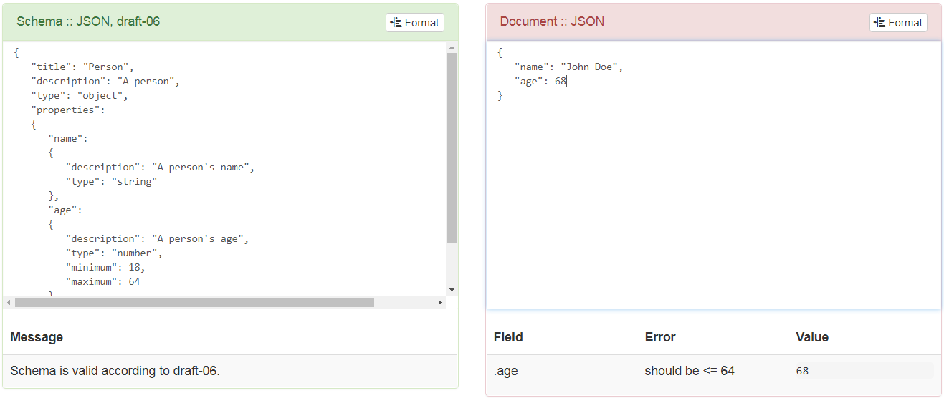944x398 pixels.
Task: Click the schema horizontal scrollbar thumb
Action: coord(194,303)
